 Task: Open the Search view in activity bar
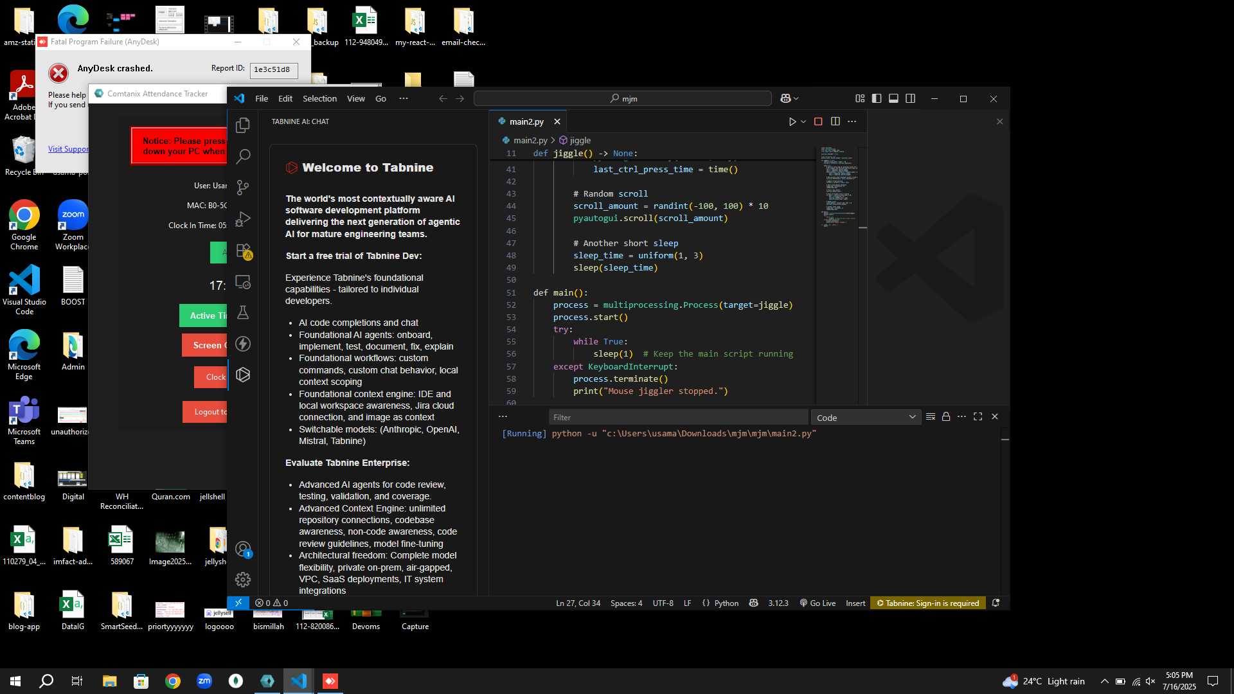point(243,156)
